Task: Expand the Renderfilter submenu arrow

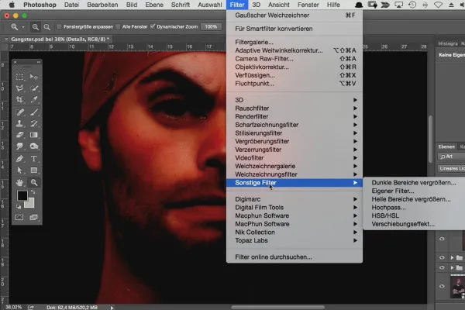Action: point(355,116)
